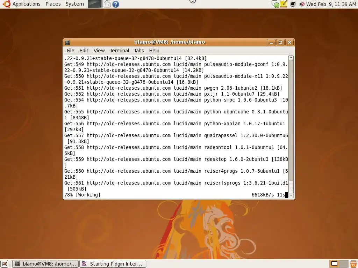The width and height of the screenshot is (358, 268).
Task: Click the 'Get:560' reiser4progs line
Action: click(x=176, y=174)
